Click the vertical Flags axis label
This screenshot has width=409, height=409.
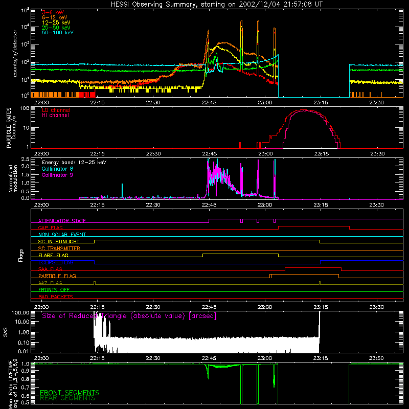[x=21, y=255]
